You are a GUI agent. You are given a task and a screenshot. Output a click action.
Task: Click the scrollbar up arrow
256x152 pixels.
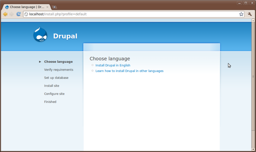253,20
